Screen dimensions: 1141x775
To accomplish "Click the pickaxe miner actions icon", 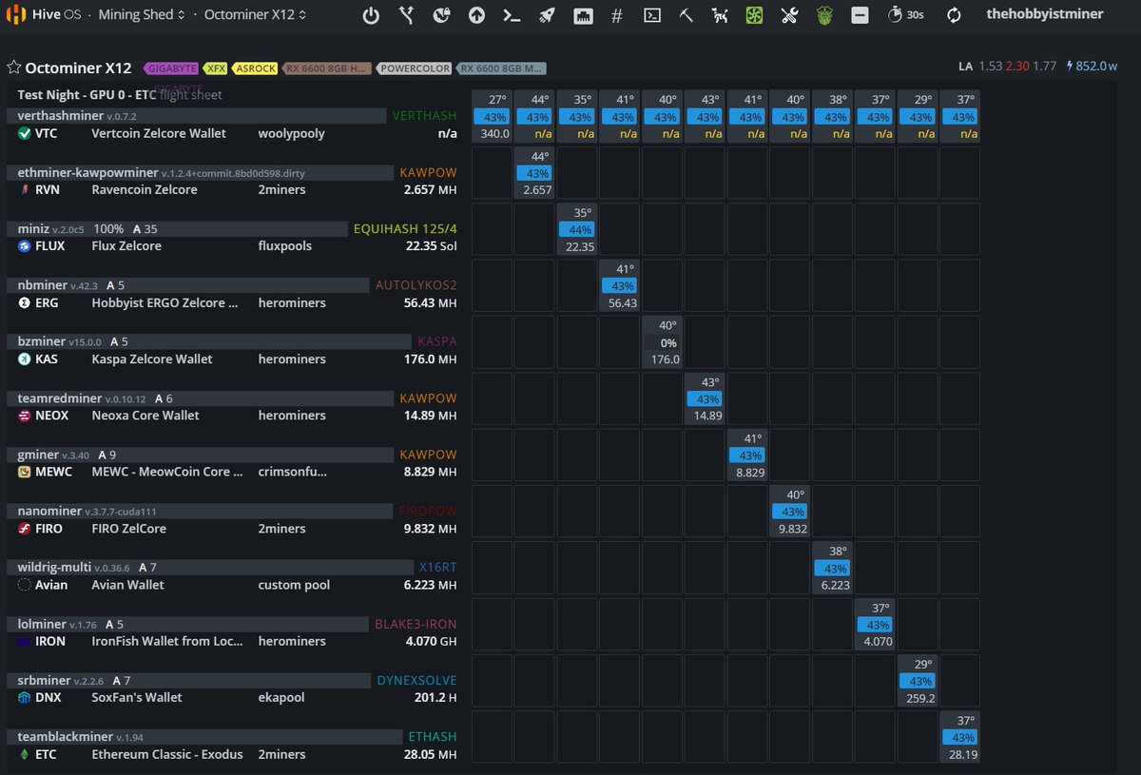I will pyautogui.click(x=686, y=15).
